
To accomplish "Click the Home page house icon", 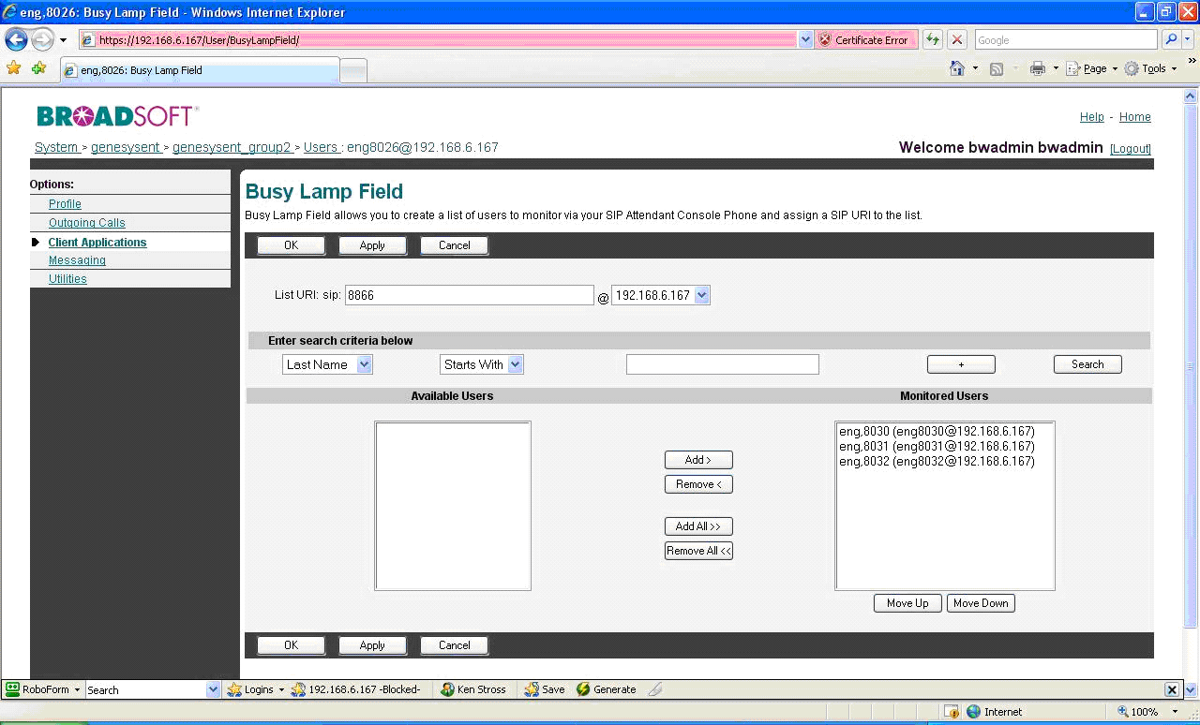I will click(x=957, y=68).
